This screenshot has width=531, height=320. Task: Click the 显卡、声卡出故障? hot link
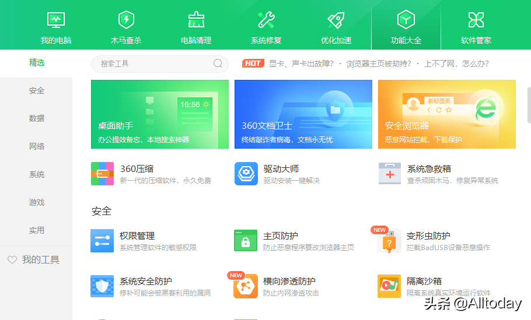pyautogui.click(x=301, y=64)
